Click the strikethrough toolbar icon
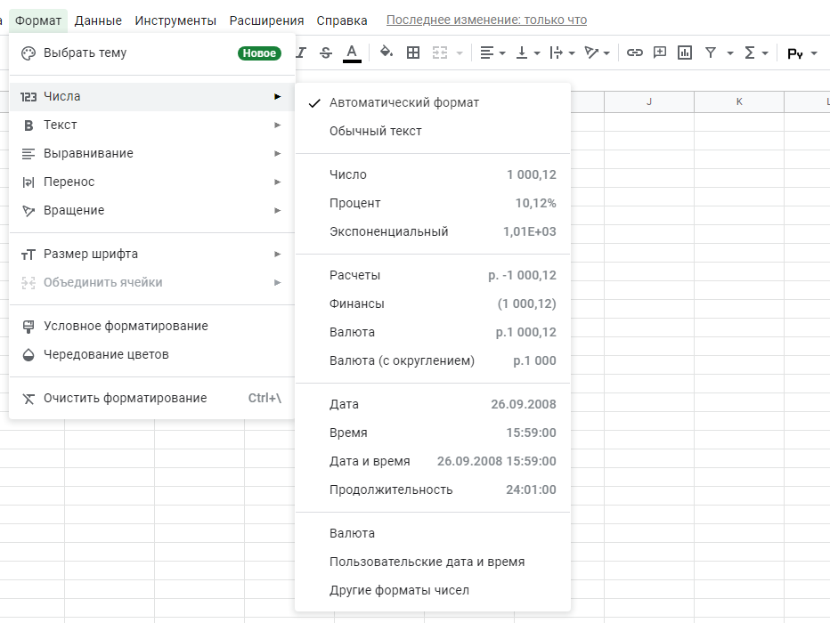Image resolution: width=830 pixels, height=623 pixels. [x=326, y=53]
